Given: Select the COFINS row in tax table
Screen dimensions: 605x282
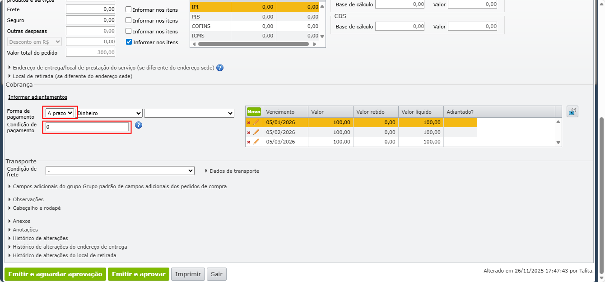Looking at the screenshot, I should tap(255, 26).
